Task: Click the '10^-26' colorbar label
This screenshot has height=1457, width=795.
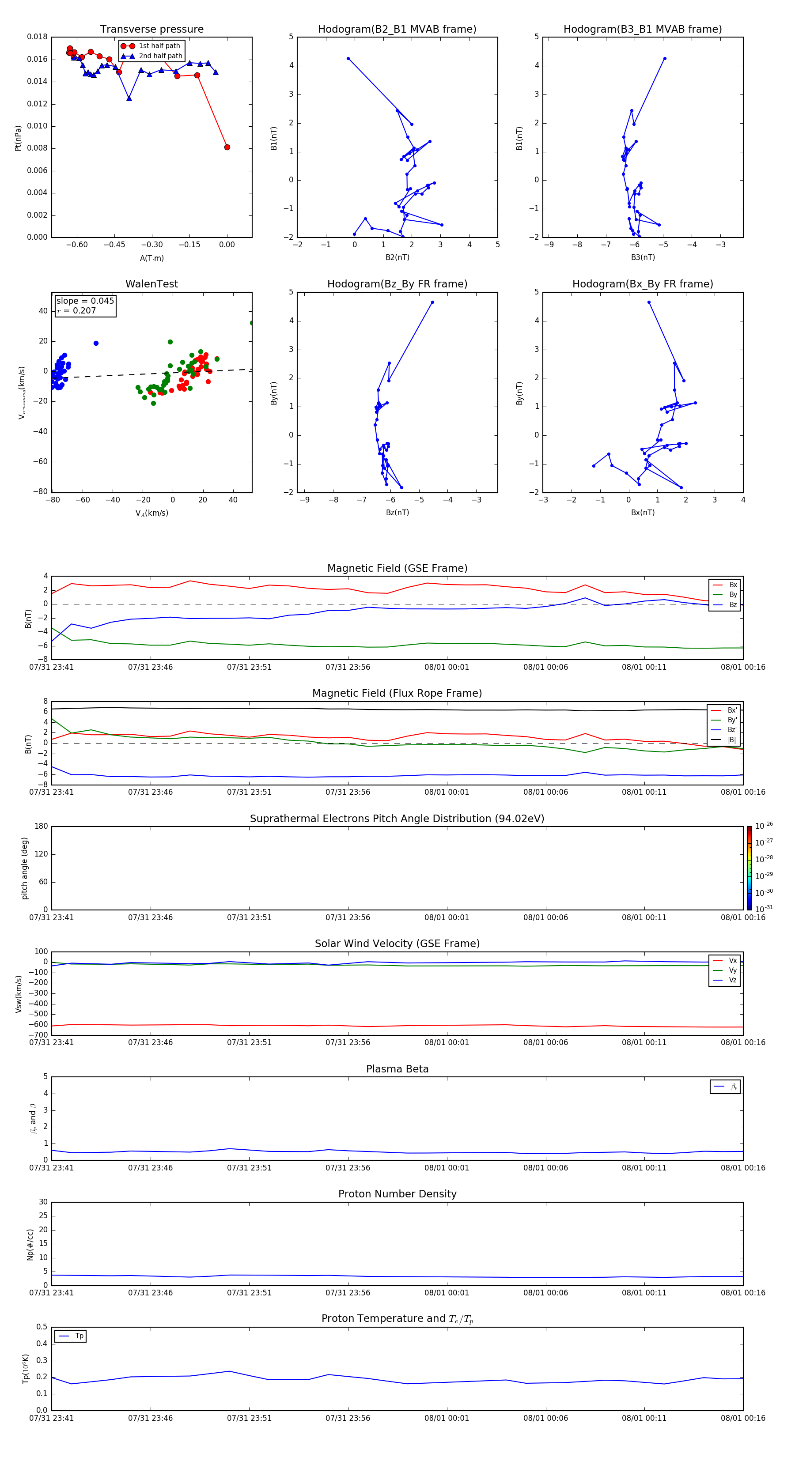Action: click(764, 826)
